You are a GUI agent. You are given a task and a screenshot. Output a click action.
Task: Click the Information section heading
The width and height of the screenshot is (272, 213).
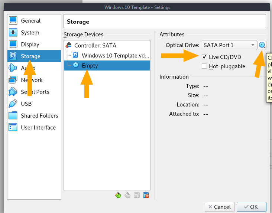pyautogui.click(x=174, y=77)
